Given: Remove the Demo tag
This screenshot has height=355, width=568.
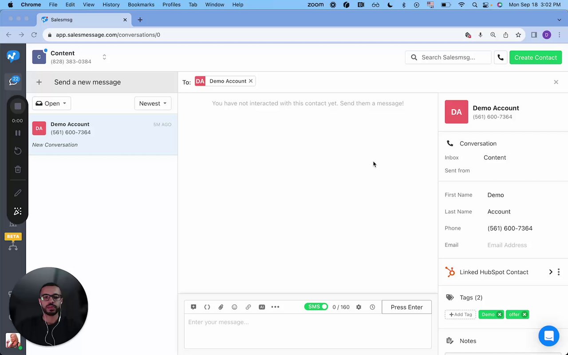Looking at the screenshot, I should tap(499, 315).
